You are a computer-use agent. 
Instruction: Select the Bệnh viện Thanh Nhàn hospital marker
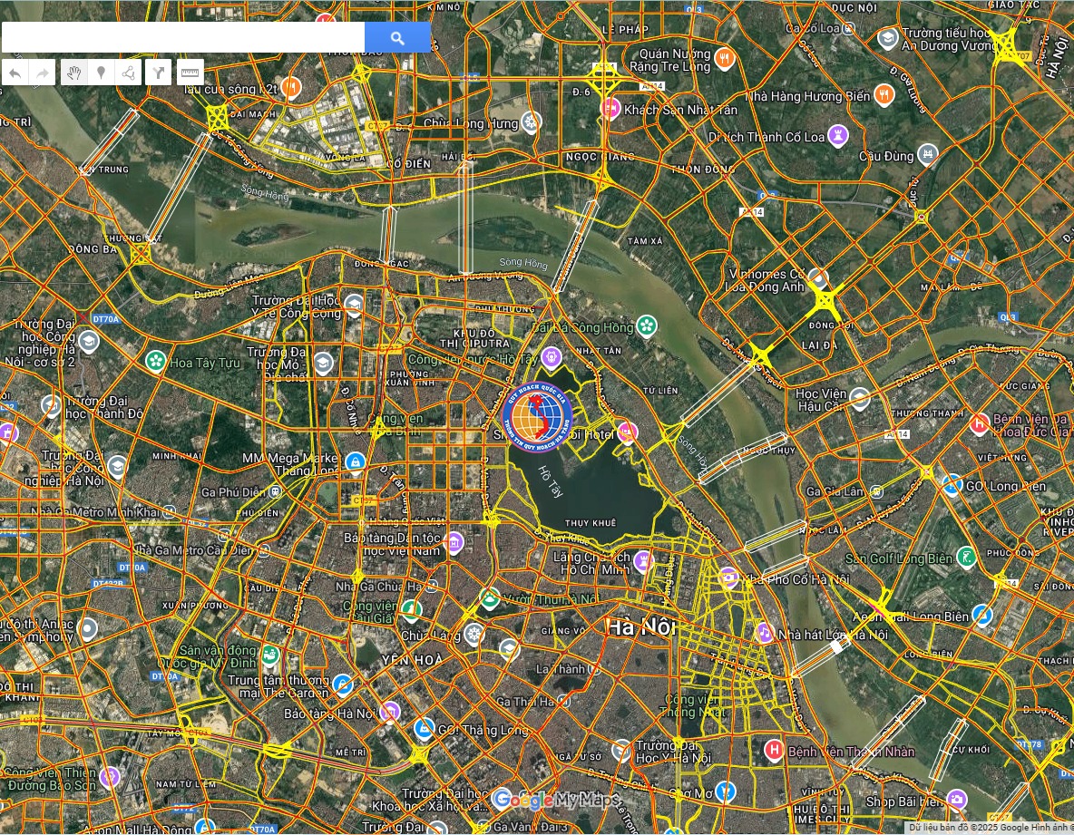tap(774, 751)
